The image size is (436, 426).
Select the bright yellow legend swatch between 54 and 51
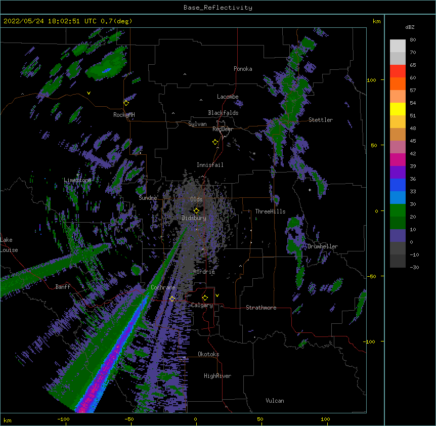coord(398,109)
